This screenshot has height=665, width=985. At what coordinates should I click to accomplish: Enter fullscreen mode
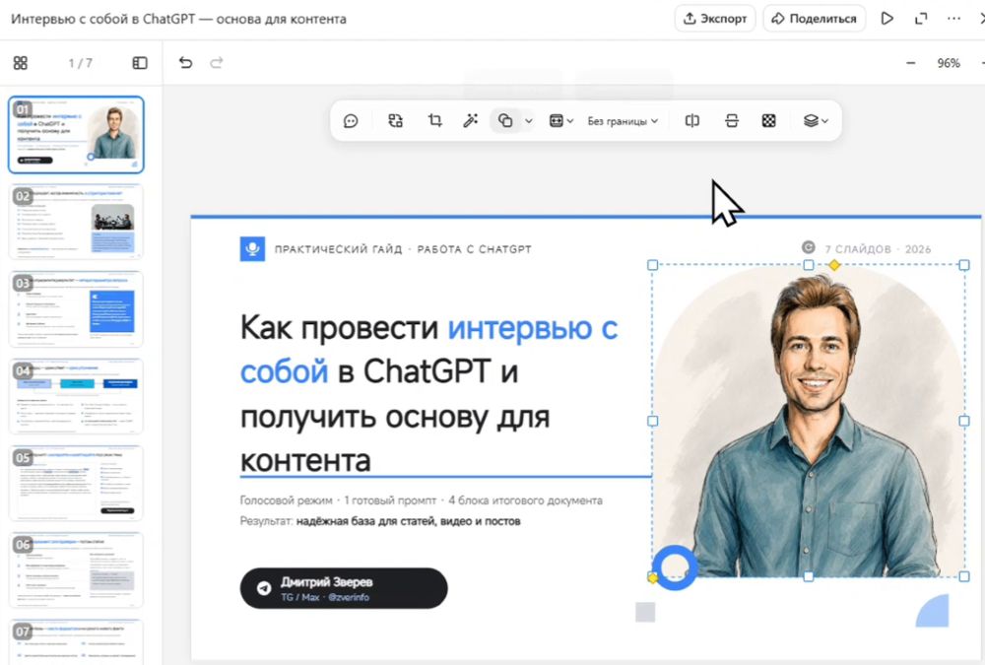pyautogui.click(x=921, y=19)
